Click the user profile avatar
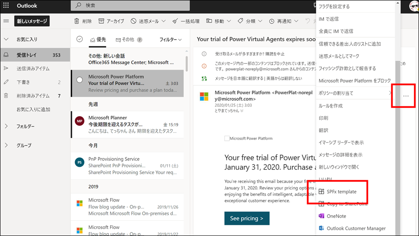Screen dimensions: 419x236 (x=414, y=6)
